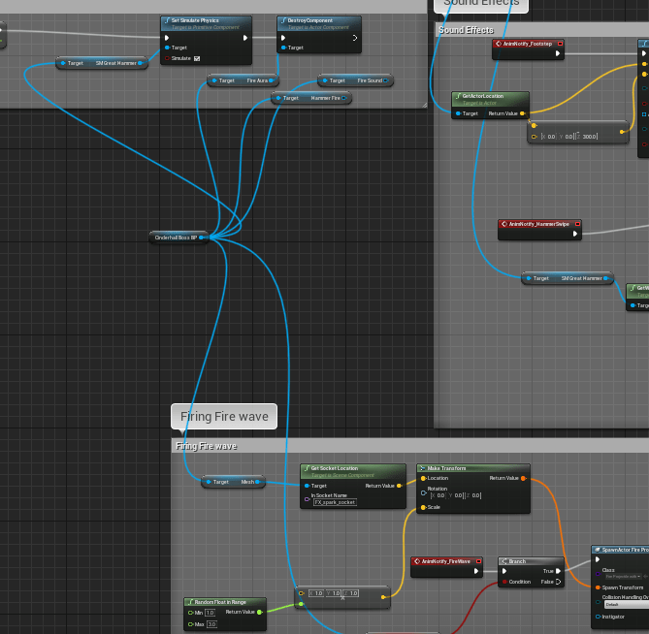
Task: Click the Random Float Return Value pin
Action: click(259, 612)
